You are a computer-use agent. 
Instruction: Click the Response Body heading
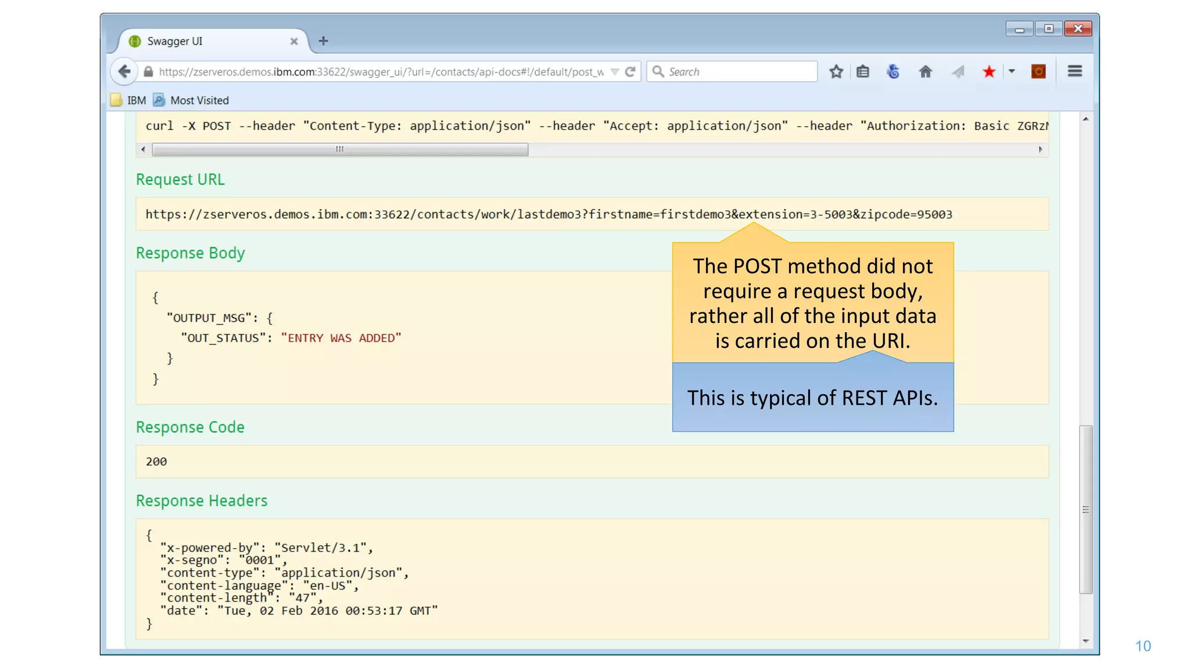pos(191,253)
